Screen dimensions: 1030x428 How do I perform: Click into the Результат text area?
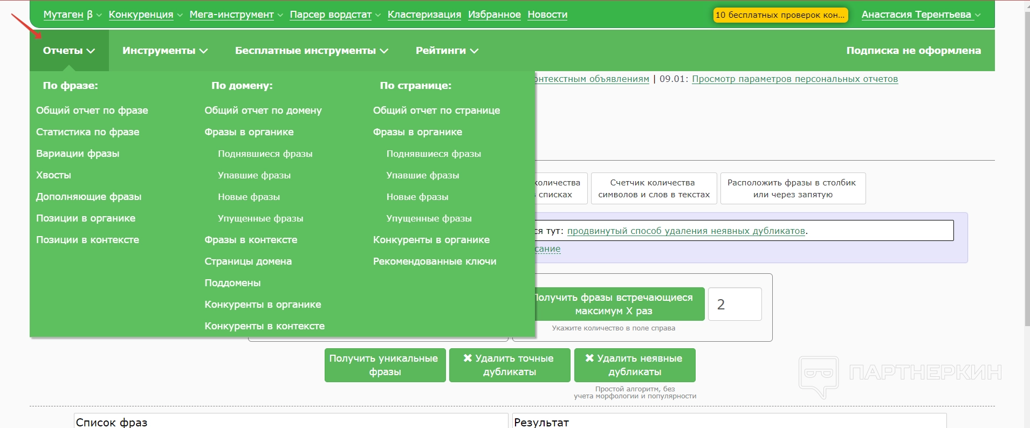click(729, 421)
